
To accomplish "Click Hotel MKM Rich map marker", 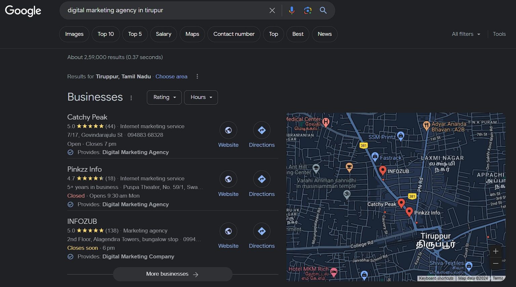I will pos(334,272).
